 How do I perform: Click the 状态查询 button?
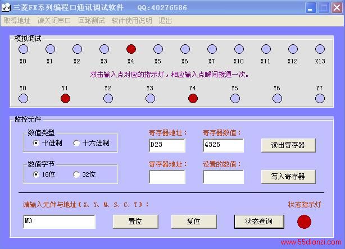(x=259, y=222)
